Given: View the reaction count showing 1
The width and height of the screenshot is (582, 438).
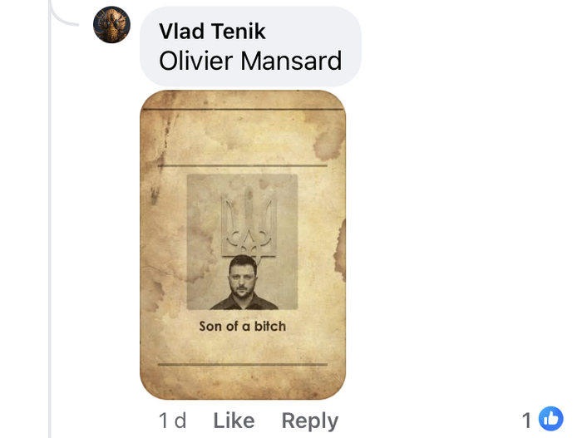Looking at the screenshot, I should (526, 421).
